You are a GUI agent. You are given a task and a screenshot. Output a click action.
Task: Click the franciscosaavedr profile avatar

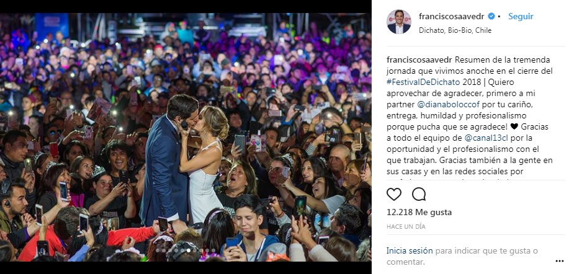[398, 22]
